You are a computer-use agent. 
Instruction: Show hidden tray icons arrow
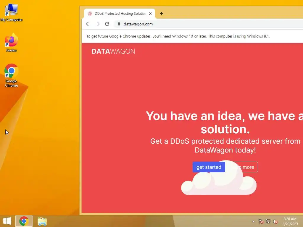coord(254,221)
